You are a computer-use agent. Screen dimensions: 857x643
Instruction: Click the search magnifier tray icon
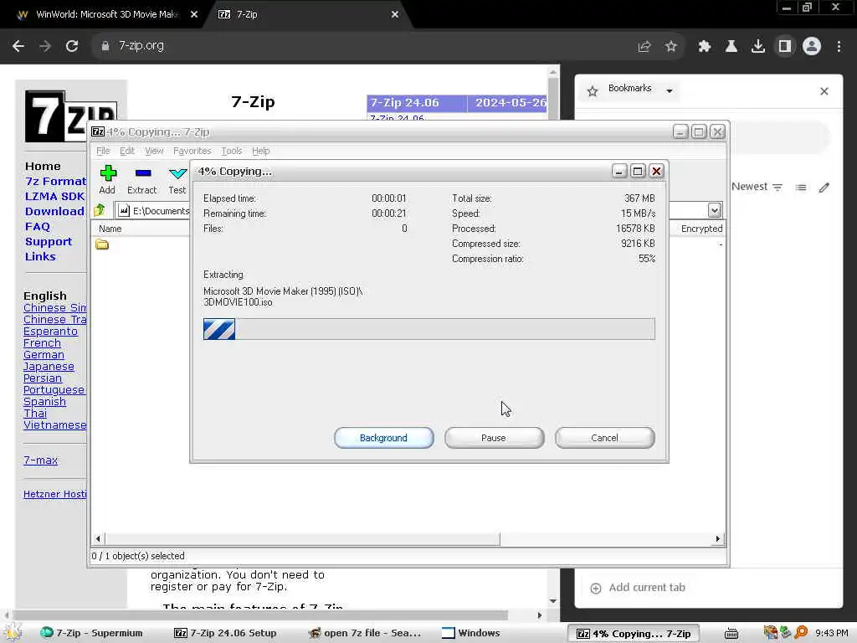point(801,632)
